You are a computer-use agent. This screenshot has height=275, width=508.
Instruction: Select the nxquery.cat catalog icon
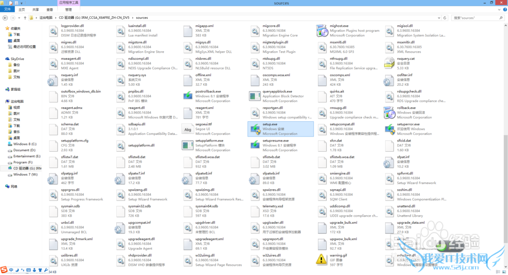(389, 63)
